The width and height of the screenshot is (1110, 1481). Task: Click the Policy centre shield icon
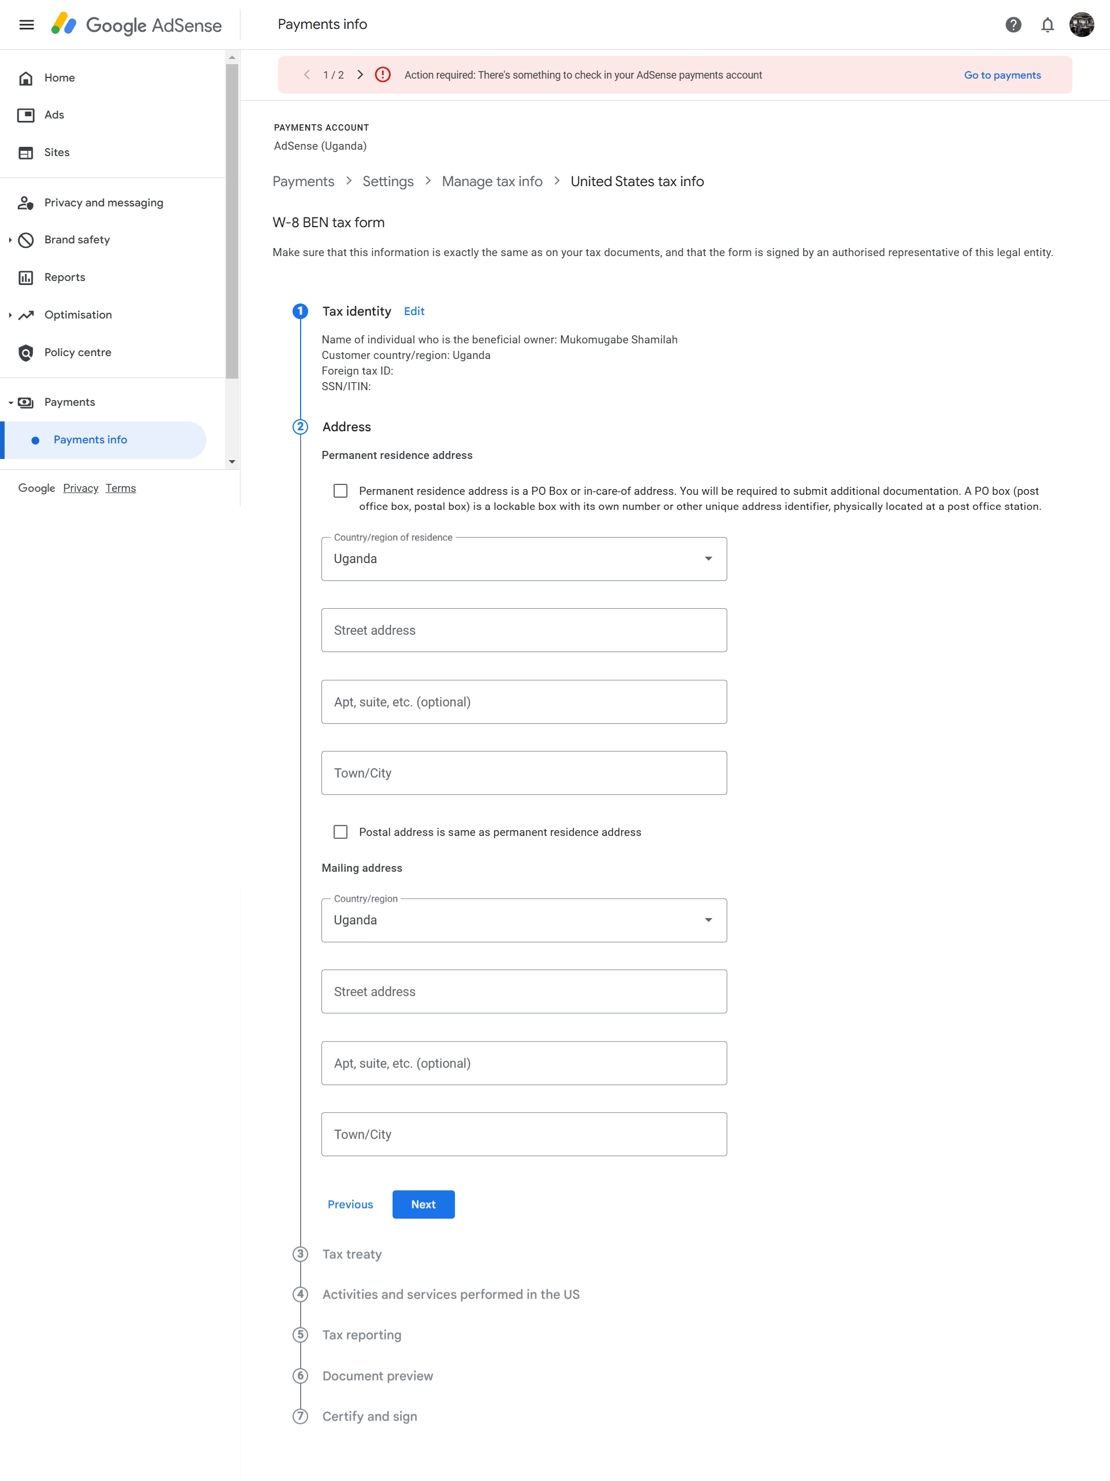26,352
